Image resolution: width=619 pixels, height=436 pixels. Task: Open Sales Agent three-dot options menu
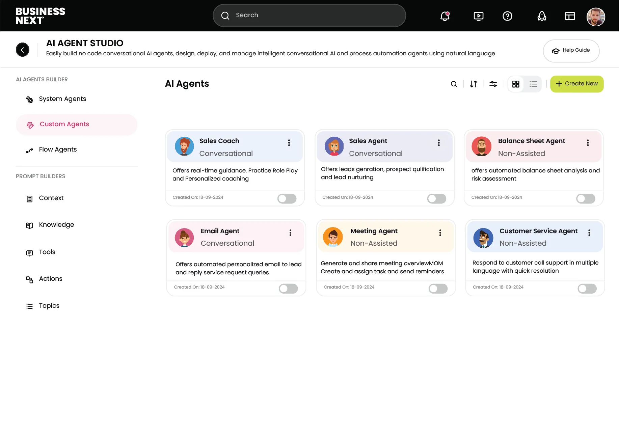439,143
